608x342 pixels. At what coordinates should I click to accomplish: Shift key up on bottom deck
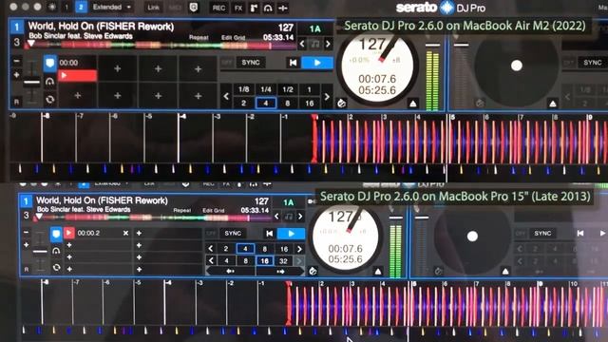pos(300,217)
